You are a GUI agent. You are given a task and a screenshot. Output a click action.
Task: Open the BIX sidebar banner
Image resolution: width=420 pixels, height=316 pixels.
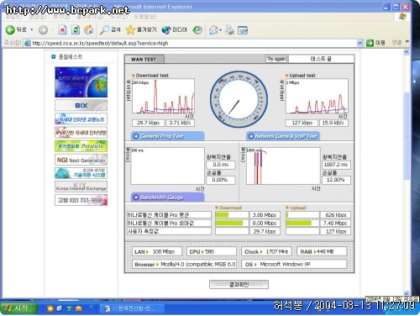pos(81,105)
